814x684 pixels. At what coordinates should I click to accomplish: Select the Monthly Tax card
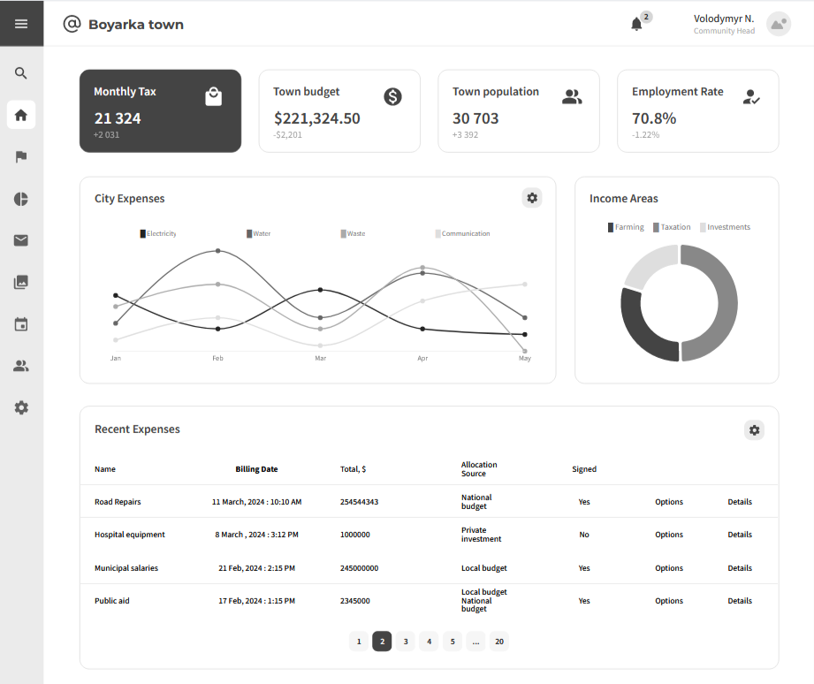[x=160, y=111]
